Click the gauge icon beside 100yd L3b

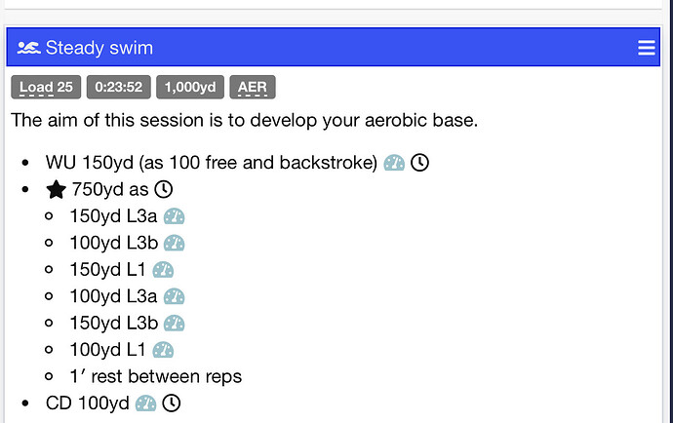(175, 243)
